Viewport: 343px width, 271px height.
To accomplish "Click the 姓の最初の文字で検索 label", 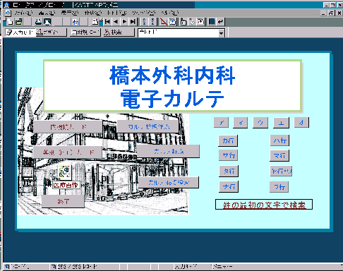I will tap(264, 205).
